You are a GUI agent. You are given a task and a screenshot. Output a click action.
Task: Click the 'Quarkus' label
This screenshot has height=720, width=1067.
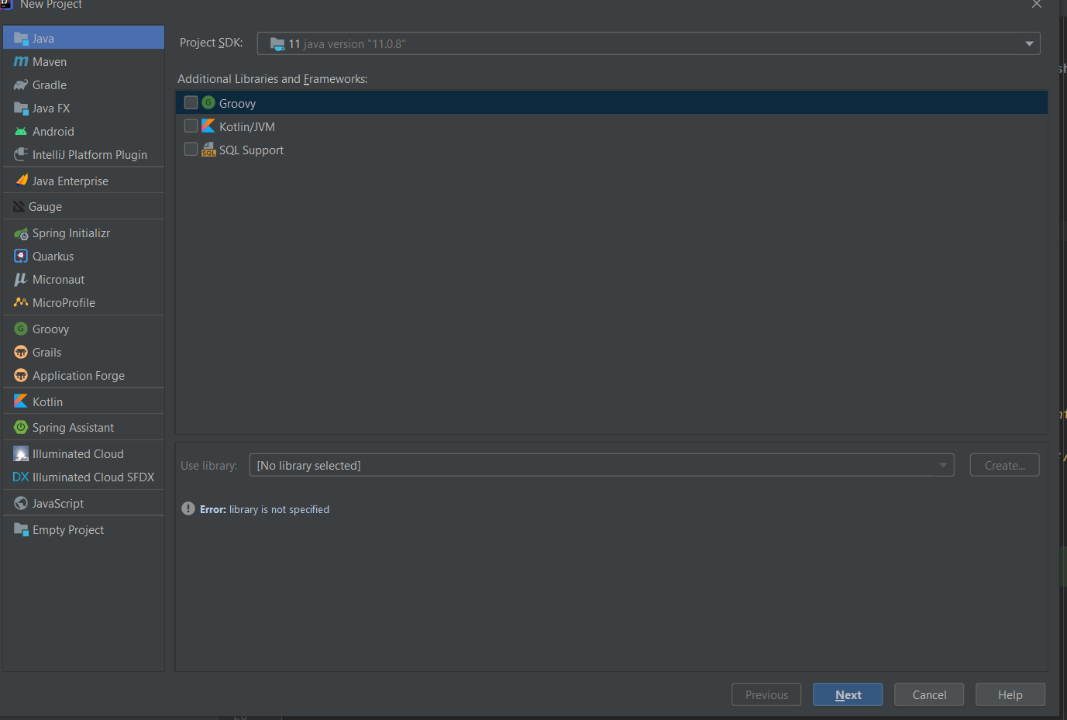[x=53, y=256]
